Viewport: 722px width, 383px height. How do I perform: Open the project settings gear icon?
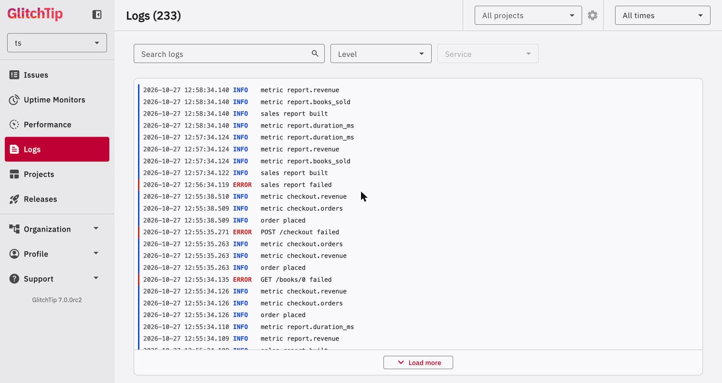593,15
